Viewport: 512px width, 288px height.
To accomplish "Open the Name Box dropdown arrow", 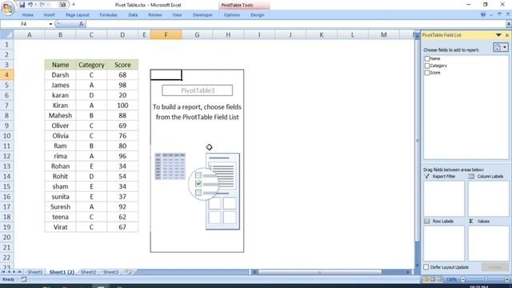I will pos(50,24).
